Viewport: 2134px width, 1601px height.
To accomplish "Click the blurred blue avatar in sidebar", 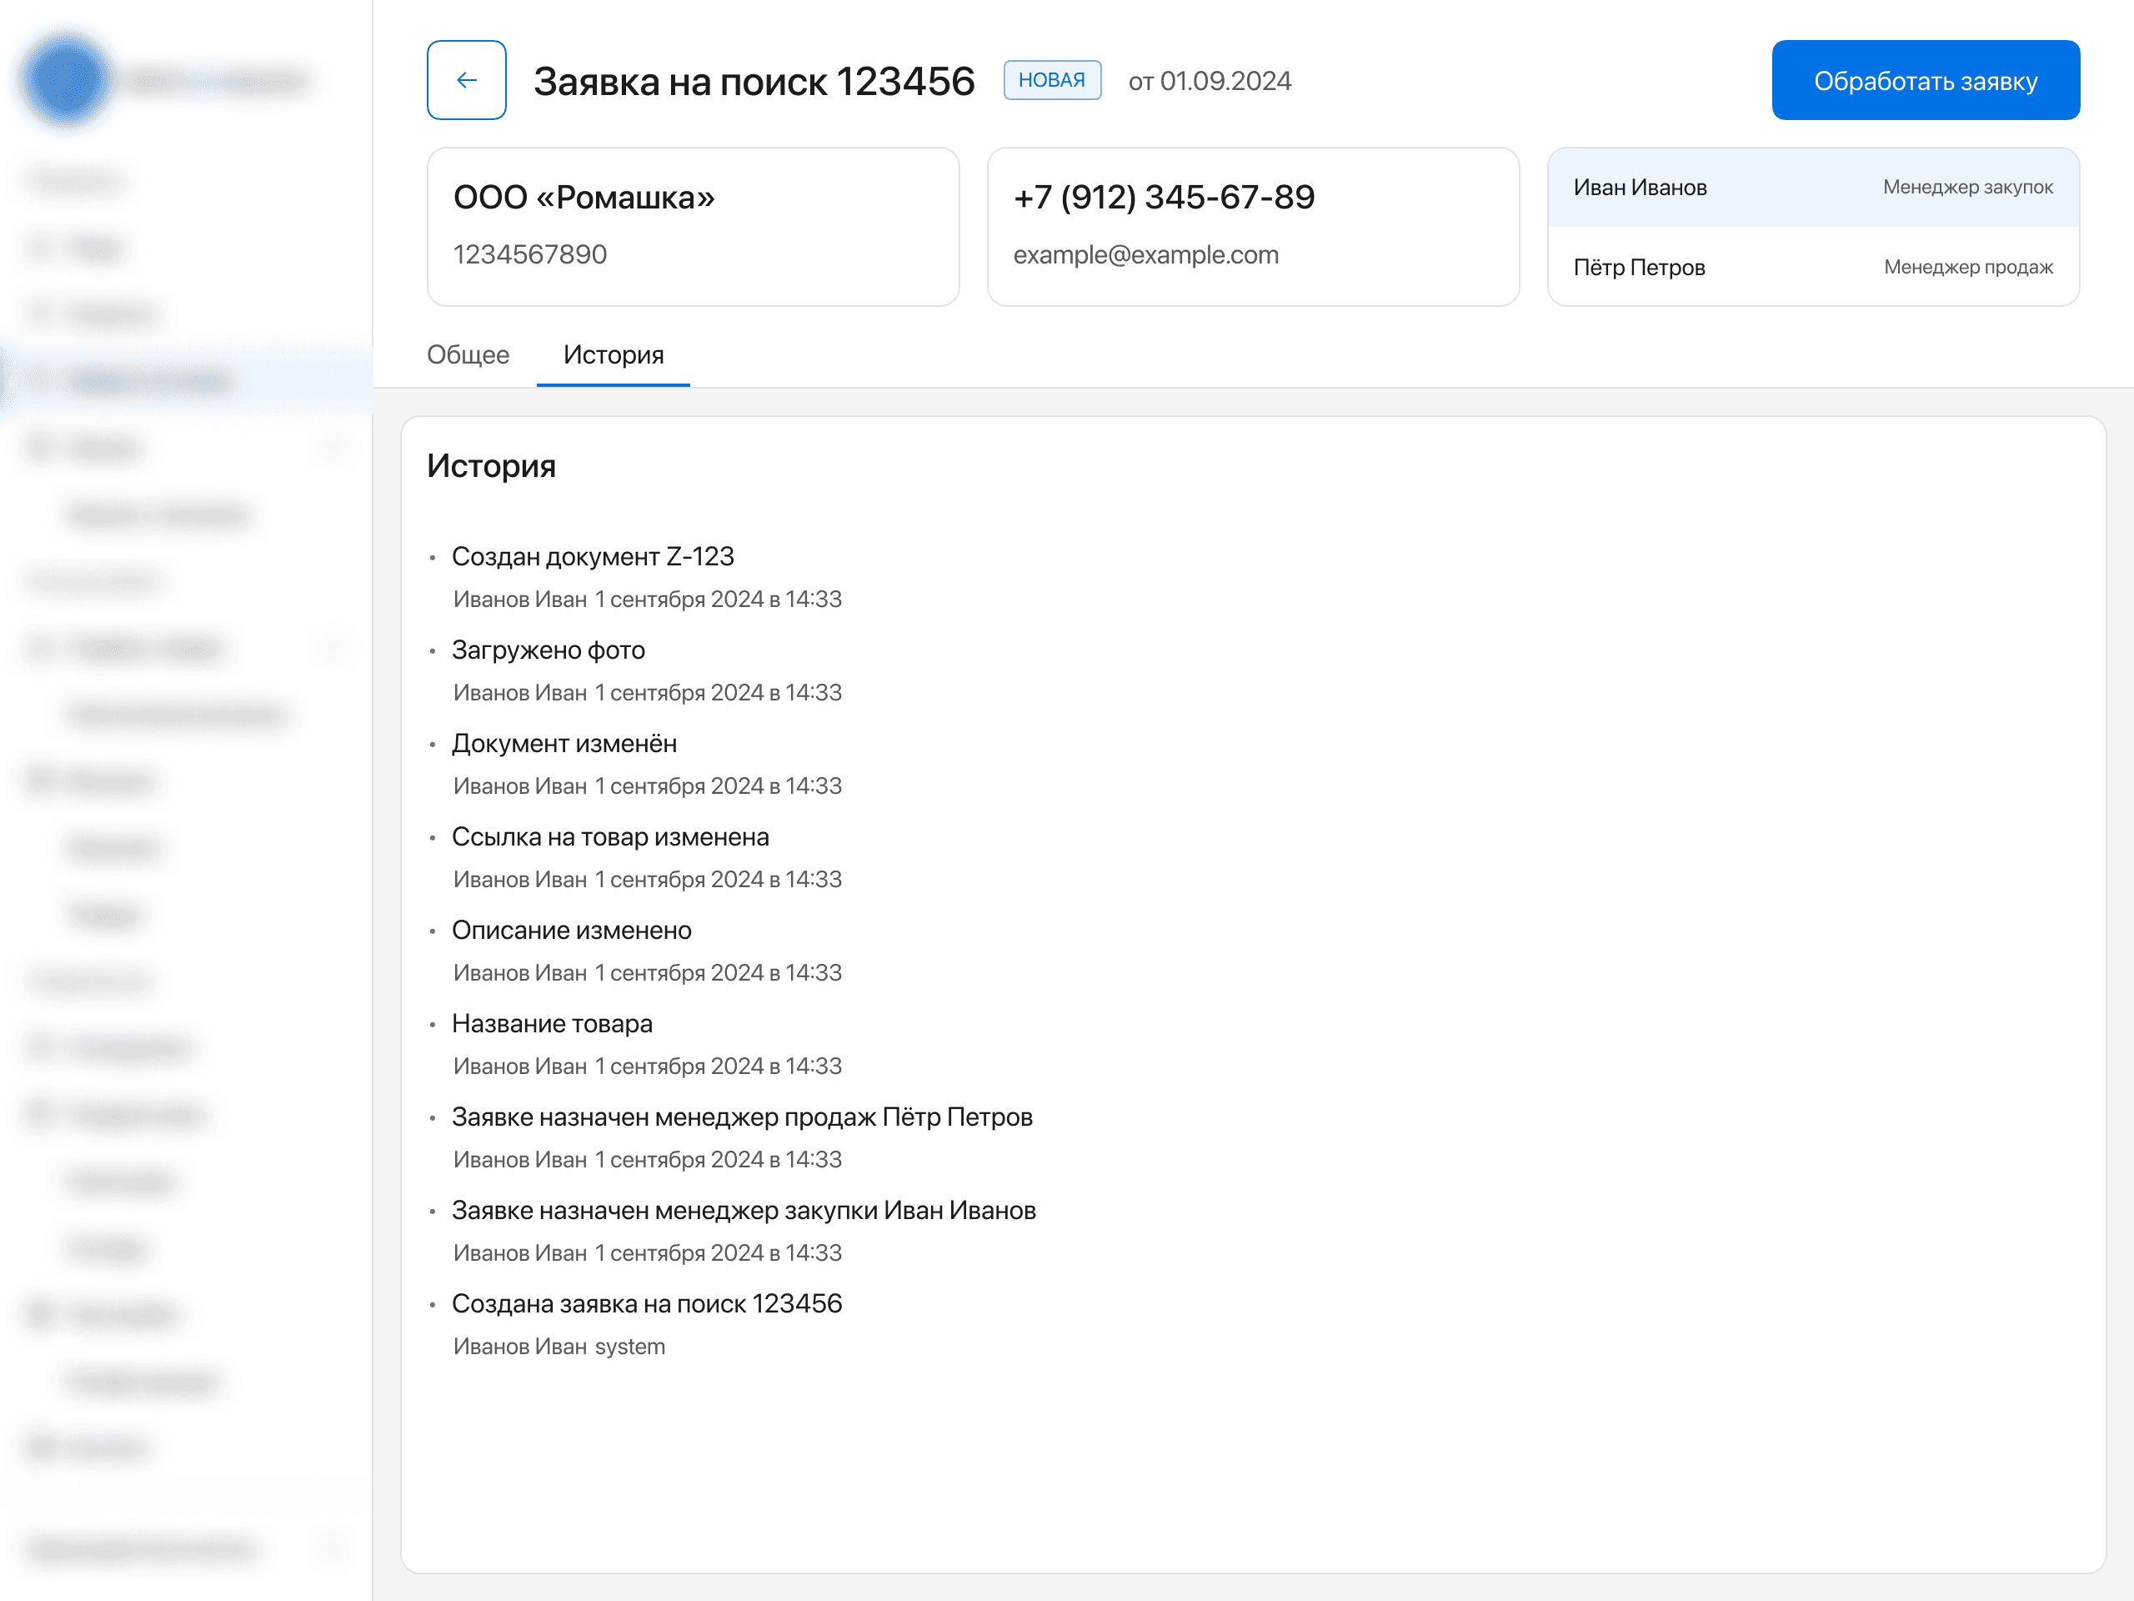I will pyautogui.click(x=67, y=80).
